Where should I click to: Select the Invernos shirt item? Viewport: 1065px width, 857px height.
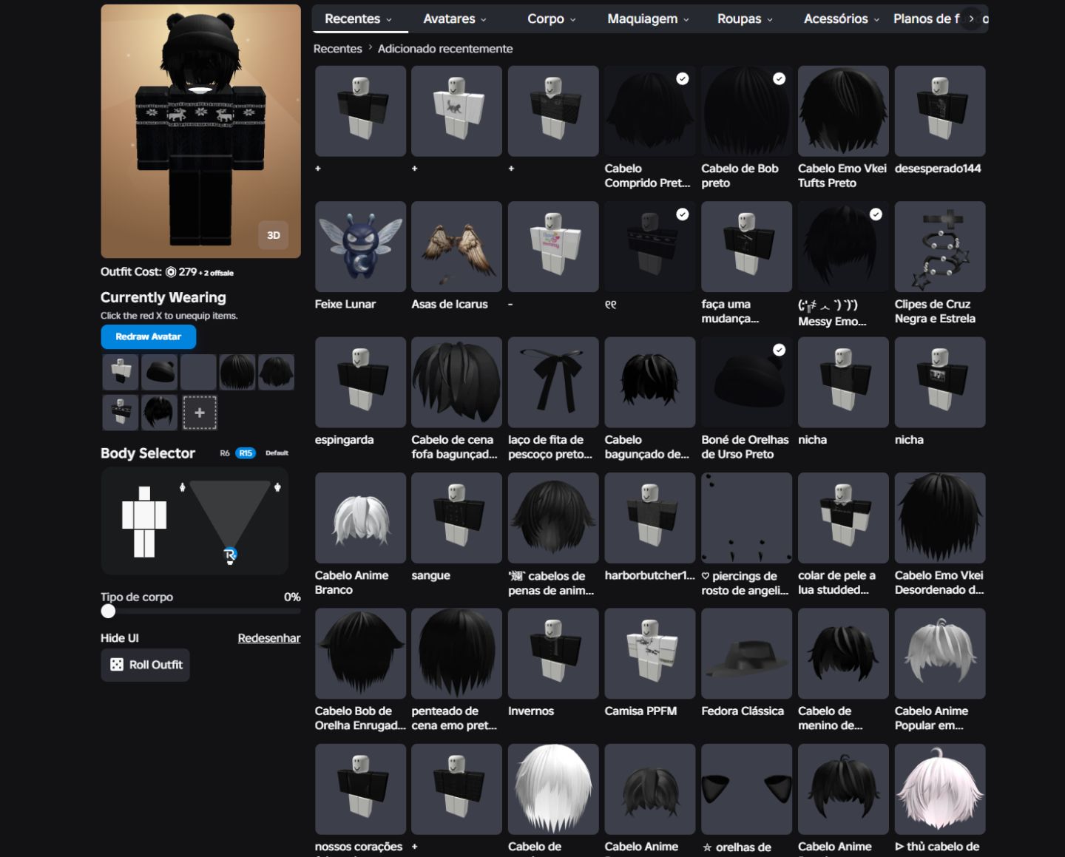click(x=553, y=654)
